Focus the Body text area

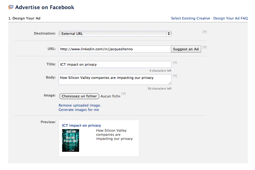115,80
